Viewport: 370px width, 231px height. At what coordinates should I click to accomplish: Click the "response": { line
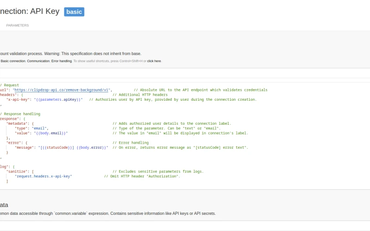[13, 119]
